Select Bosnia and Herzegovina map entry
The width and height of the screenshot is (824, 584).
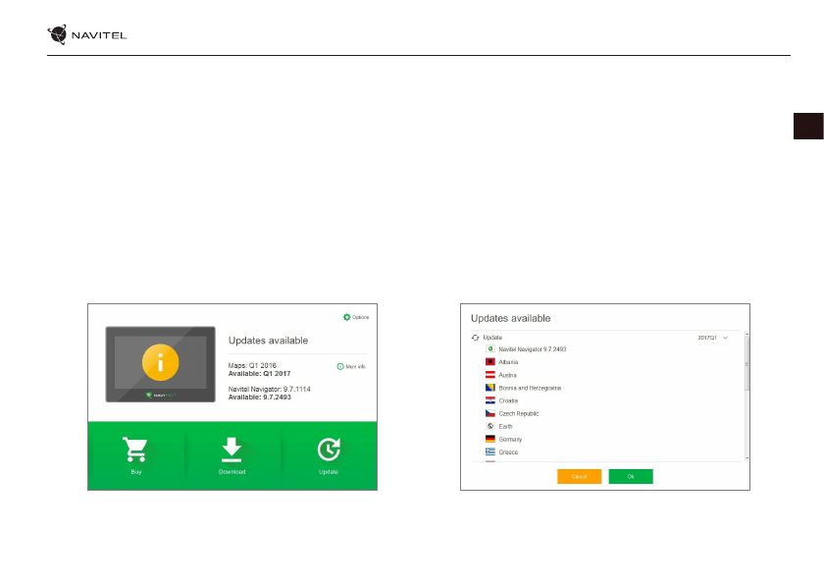(x=530, y=388)
